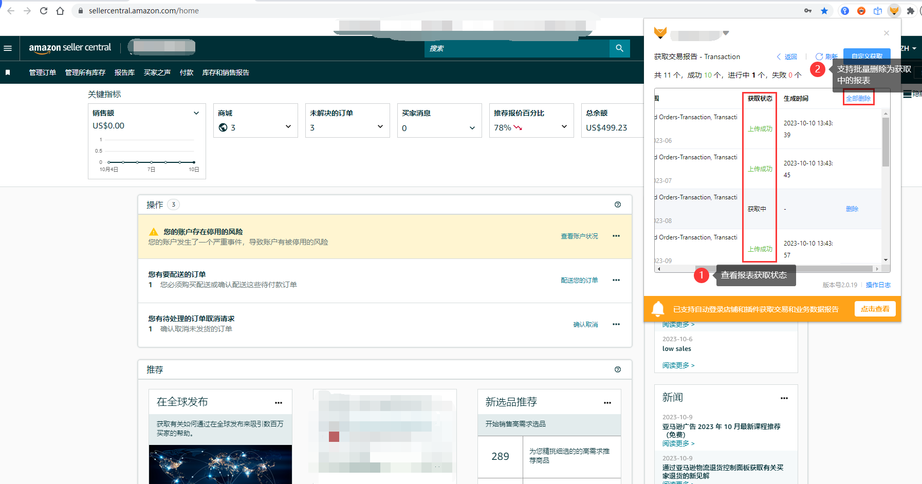Expand the 销售额 metric dropdown
Image resolution: width=922 pixels, height=484 pixels.
[196, 113]
